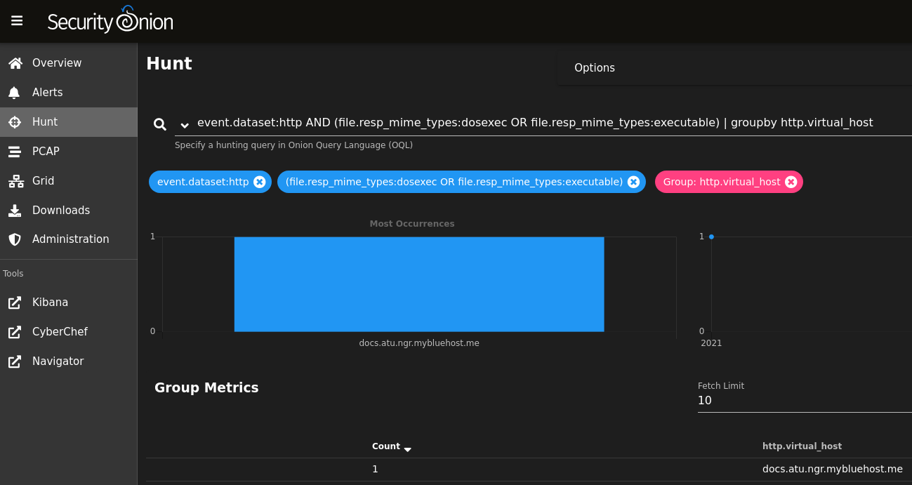The height and width of the screenshot is (485, 912).
Task: Click the blue bar in Most Occurrences chart
Action: [x=419, y=284]
